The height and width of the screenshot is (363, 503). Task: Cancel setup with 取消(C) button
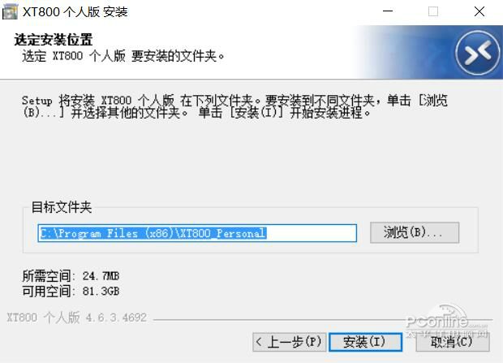point(453,342)
